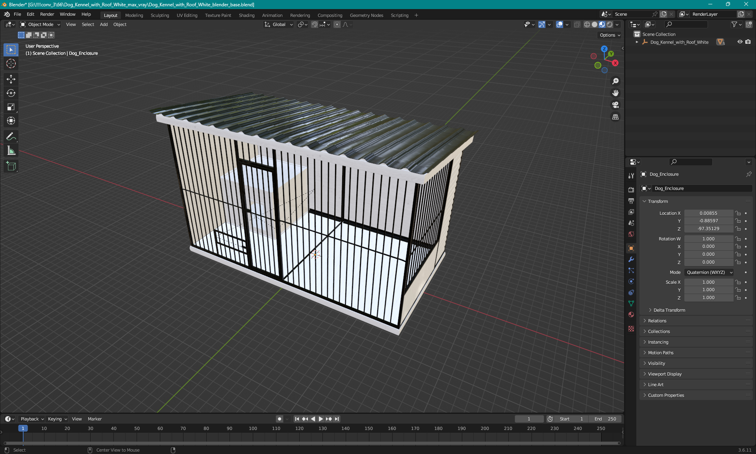Viewport: 756px width, 454px height.
Task: Activate the Move tool
Action: coord(11,79)
